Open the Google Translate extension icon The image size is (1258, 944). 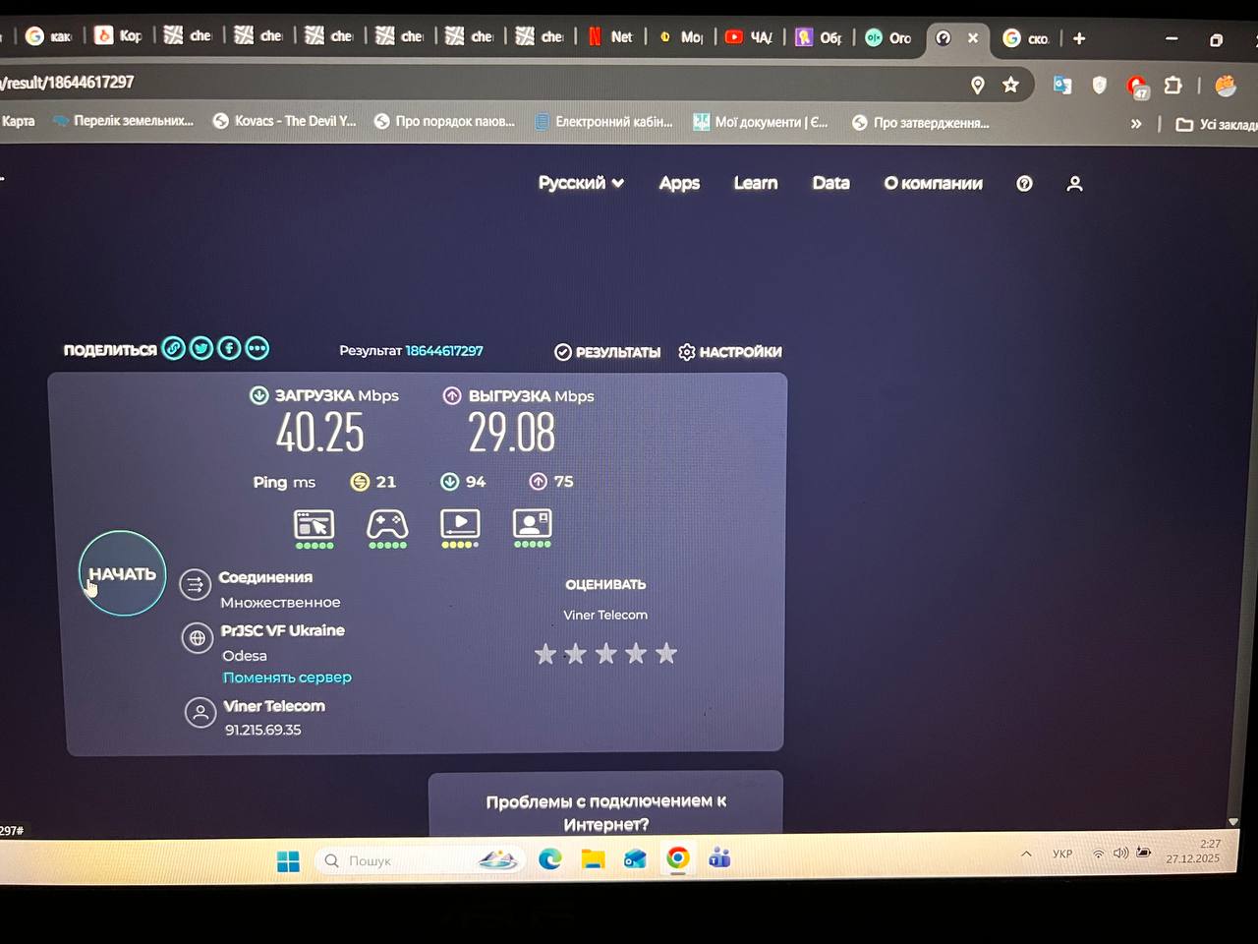pos(1062,86)
